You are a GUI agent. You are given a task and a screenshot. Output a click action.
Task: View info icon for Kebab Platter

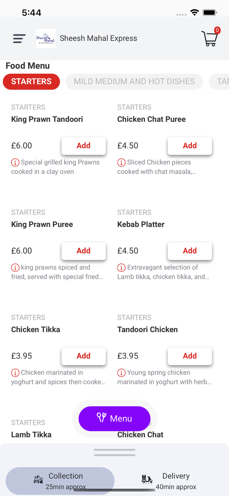click(x=121, y=268)
